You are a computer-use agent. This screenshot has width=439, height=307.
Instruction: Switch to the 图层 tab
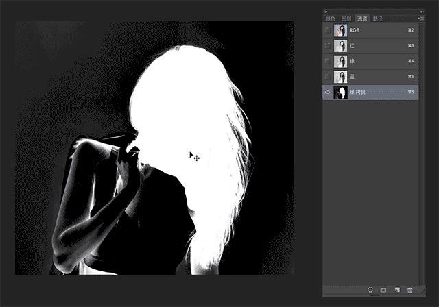pos(346,19)
